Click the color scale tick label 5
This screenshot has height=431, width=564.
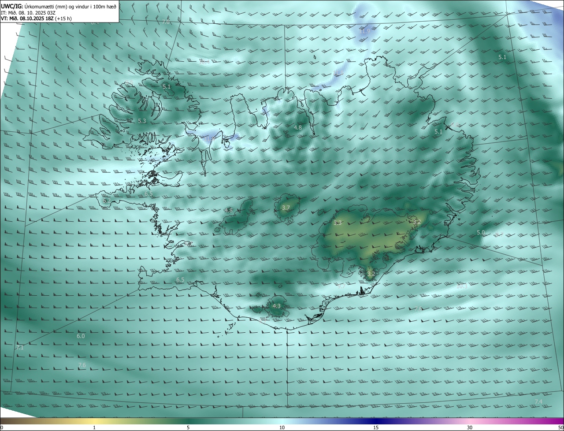coord(188,427)
